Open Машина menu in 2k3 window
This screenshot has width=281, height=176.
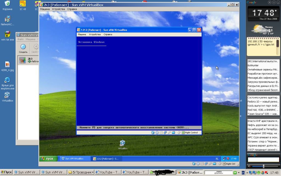pyautogui.click(x=45, y=9)
